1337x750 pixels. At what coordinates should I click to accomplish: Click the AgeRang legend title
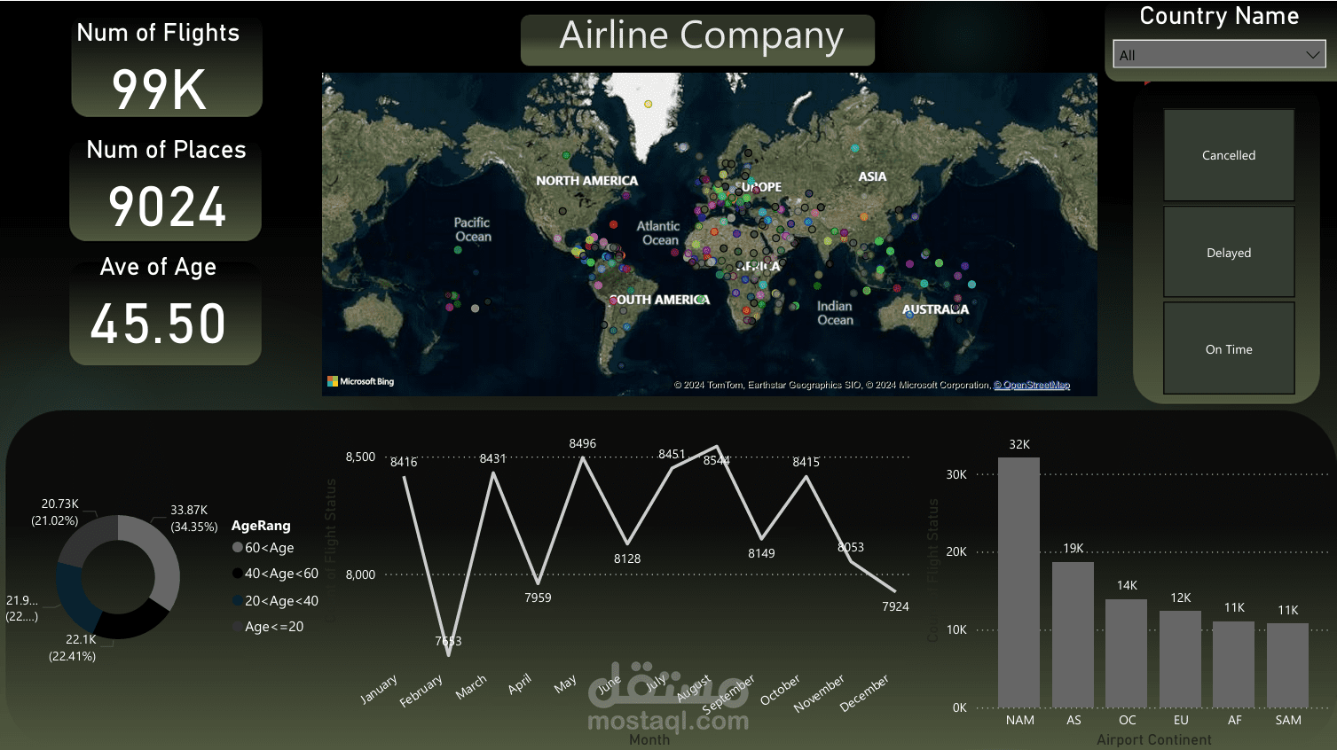tap(261, 526)
